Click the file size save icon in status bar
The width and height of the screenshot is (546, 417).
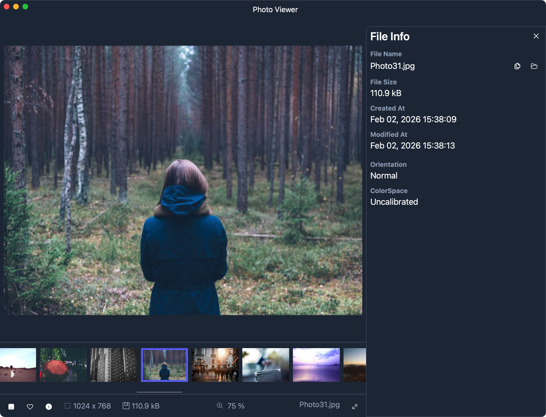pyautogui.click(x=125, y=406)
